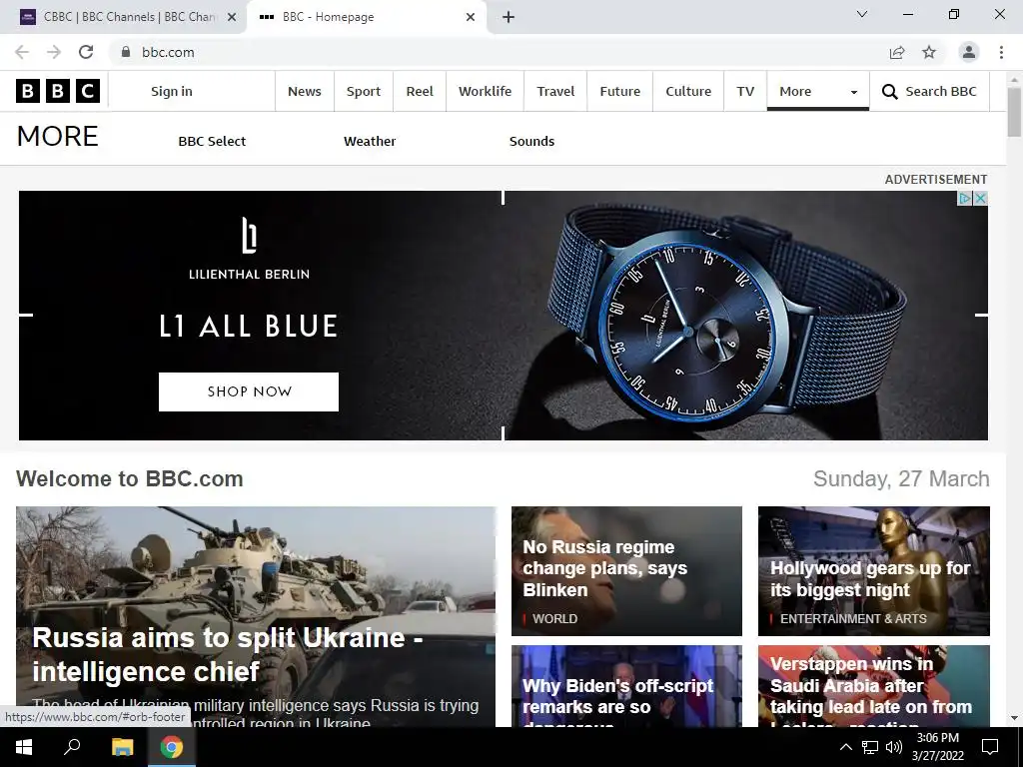Screen dimensions: 1023x767
Task: Open Verstappen wins in Saudi Arabia story
Action: pos(871,685)
